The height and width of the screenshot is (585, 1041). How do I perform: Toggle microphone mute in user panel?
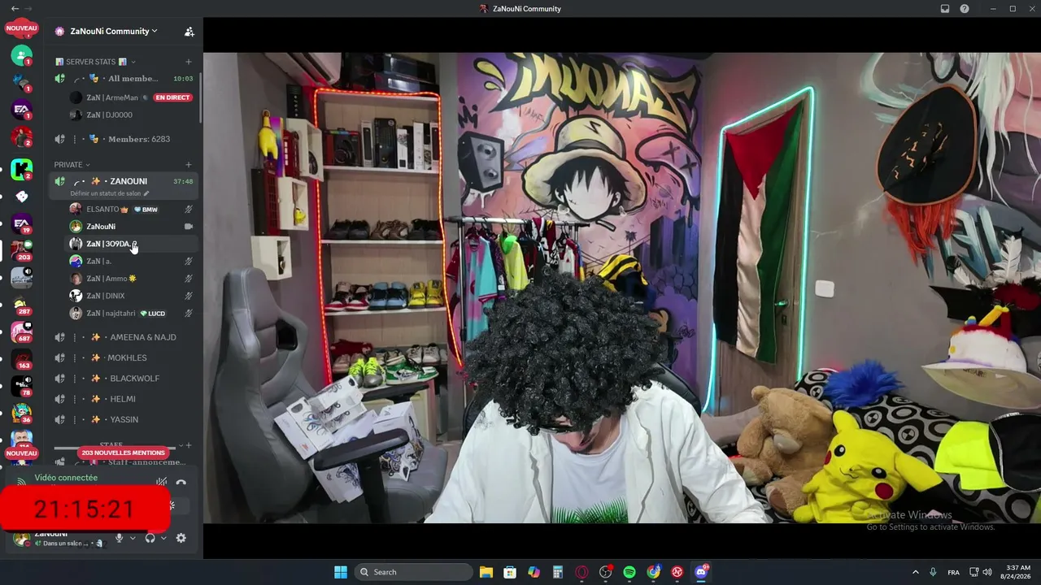(119, 538)
